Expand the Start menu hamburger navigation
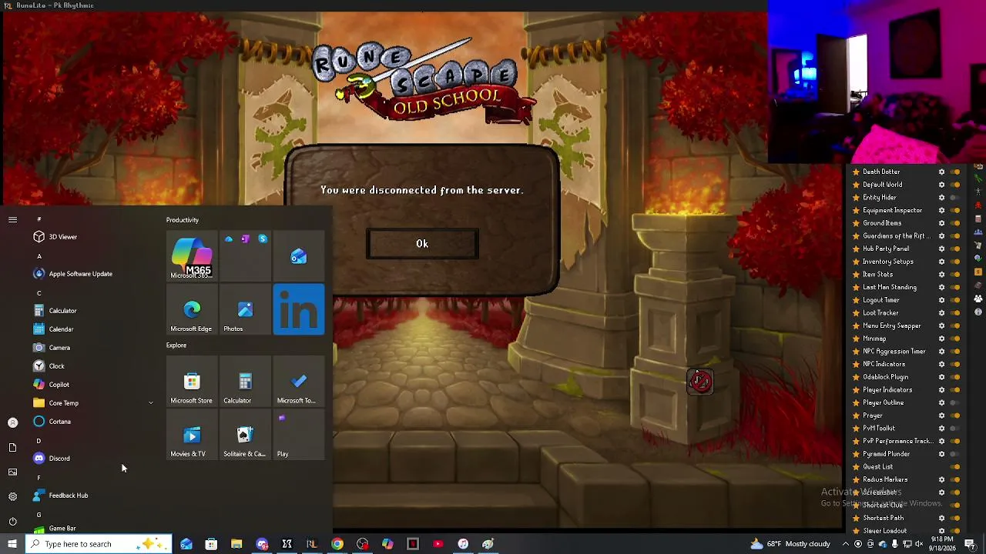This screenshot has height=554, width=986. [12, 220]
